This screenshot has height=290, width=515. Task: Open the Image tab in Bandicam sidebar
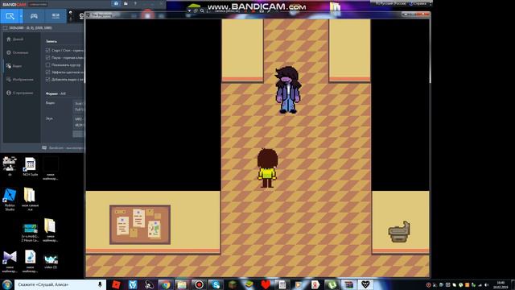[19, 80]
